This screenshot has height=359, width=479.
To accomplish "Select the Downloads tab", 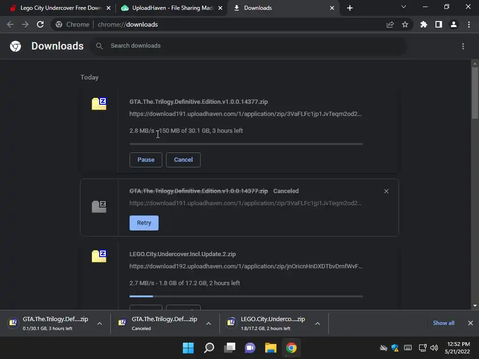I will (283, 8).
